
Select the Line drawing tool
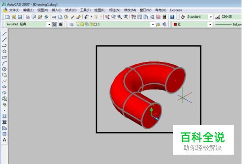pyautogui.click(x=4, y=34)
